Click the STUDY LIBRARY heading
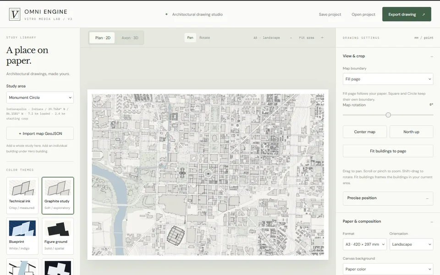Viewport: 440px width, 275px height. 21,37
